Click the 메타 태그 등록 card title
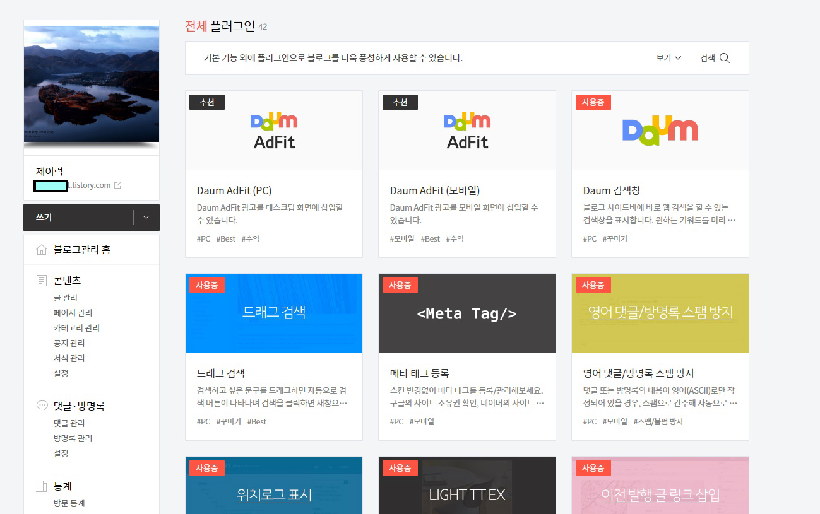The width and height of the screenshot is (820, 514). [419, 373]
